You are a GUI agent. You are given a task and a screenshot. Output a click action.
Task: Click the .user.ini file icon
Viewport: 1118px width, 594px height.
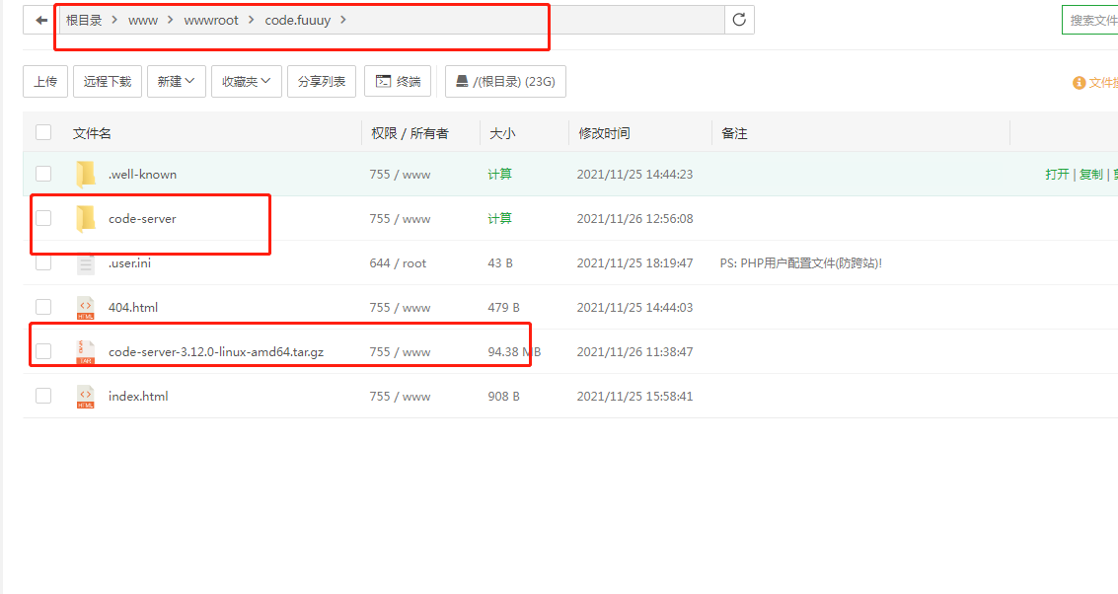(86, 263)
